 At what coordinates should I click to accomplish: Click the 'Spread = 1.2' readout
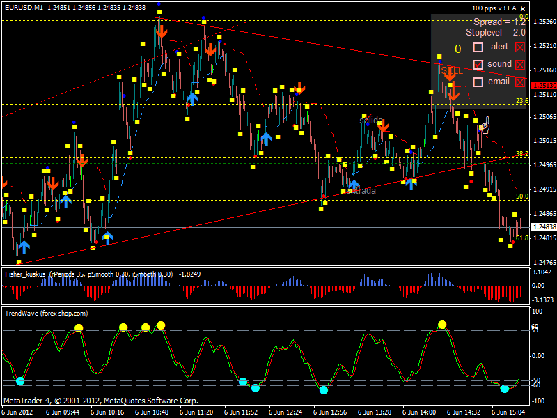pyautogui.click(x=499, y=22)
